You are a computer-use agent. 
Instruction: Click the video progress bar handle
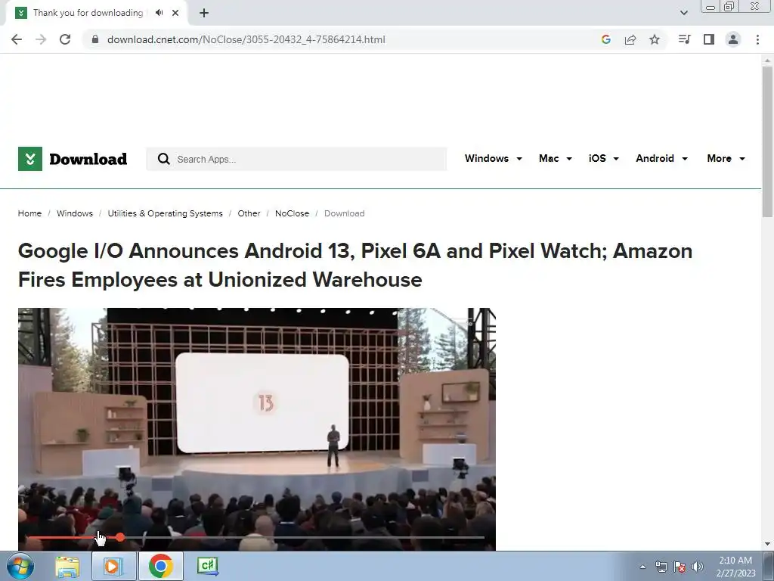(x=120, y=537)
